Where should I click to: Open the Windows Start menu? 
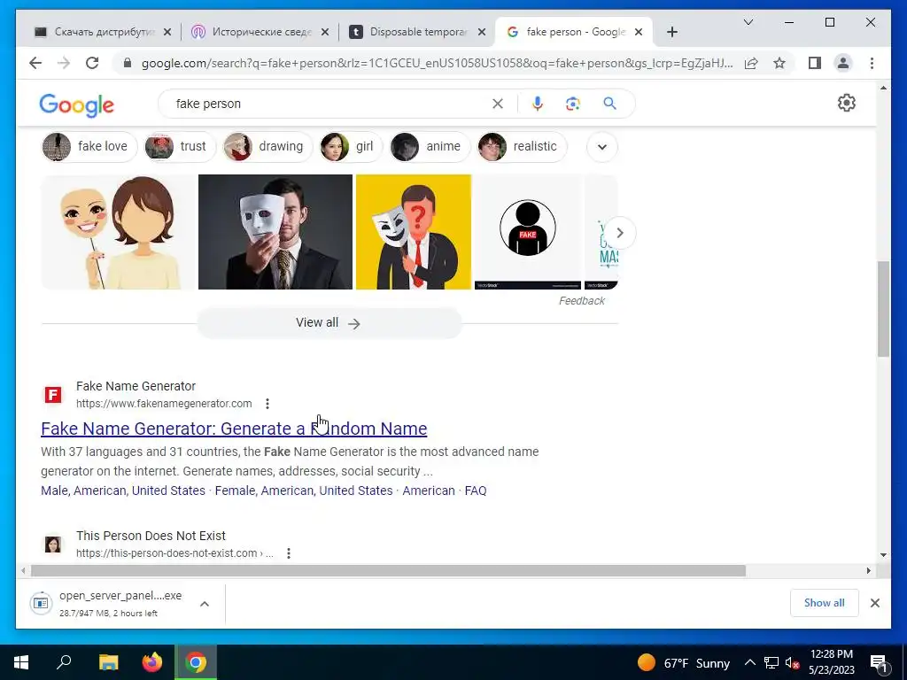pyautogui.click(x=21, y=662)
